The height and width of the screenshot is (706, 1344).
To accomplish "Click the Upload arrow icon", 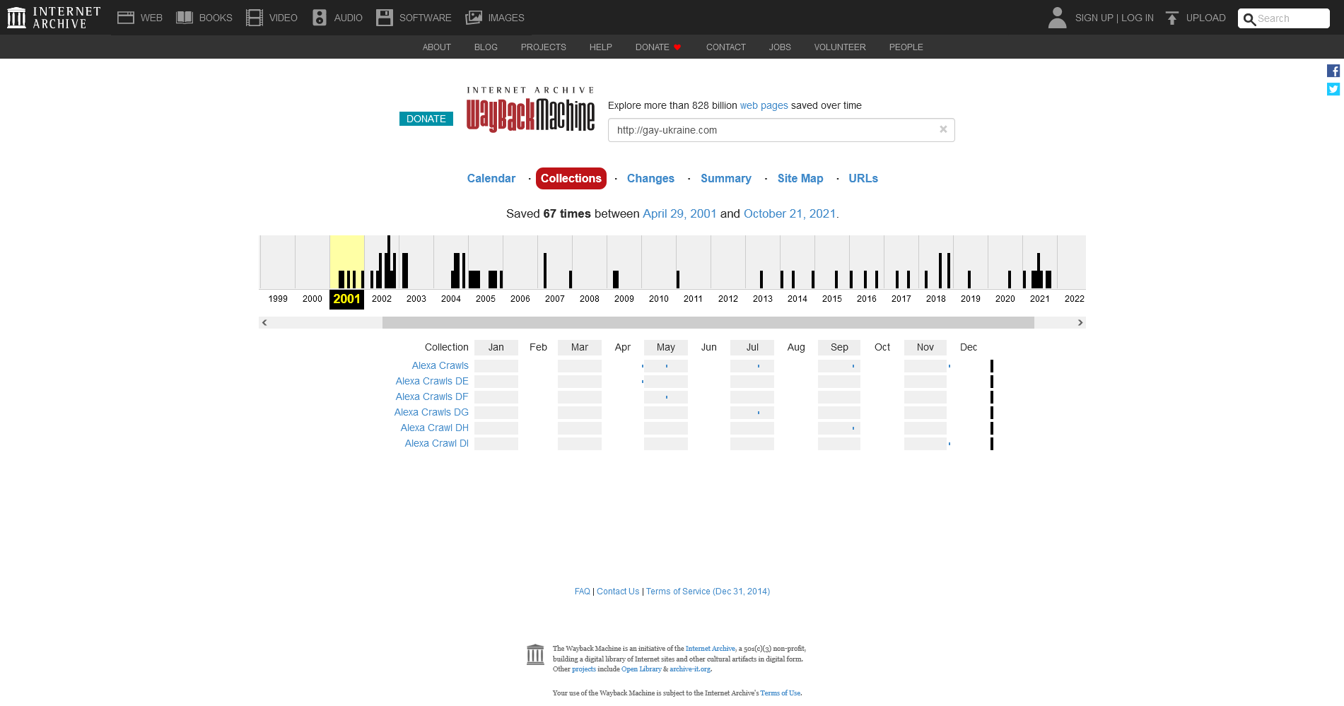I will 1172,18.
